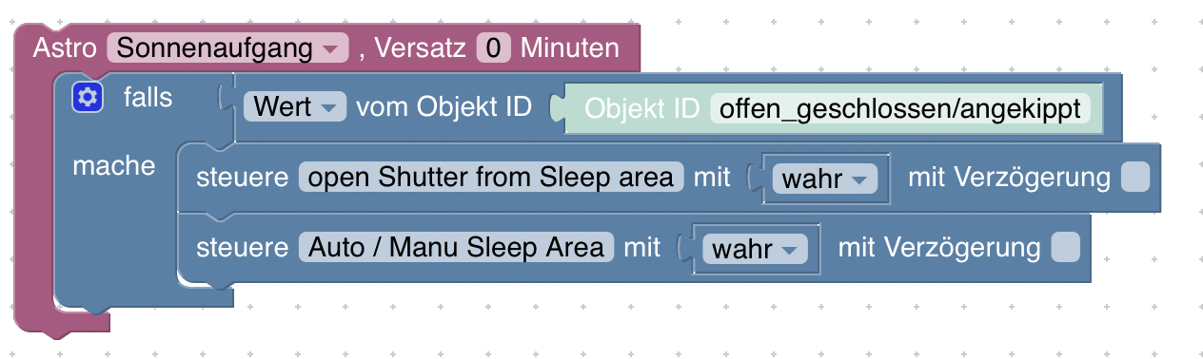This screenshot has width=1203, height=359.
Task: Select the offen_geschlossen/angekippt object ID field
Action: (900, 107)
